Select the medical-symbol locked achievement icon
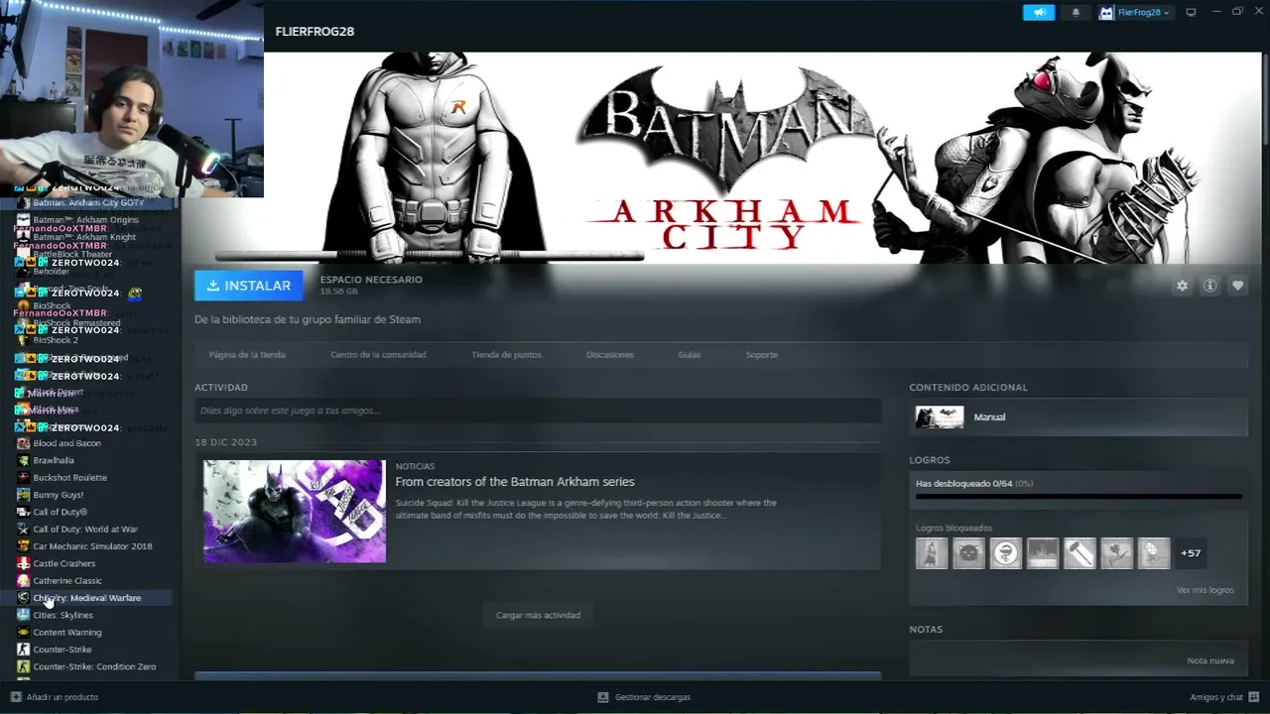Screen dimensions: 1270x714 [1005, 553]
